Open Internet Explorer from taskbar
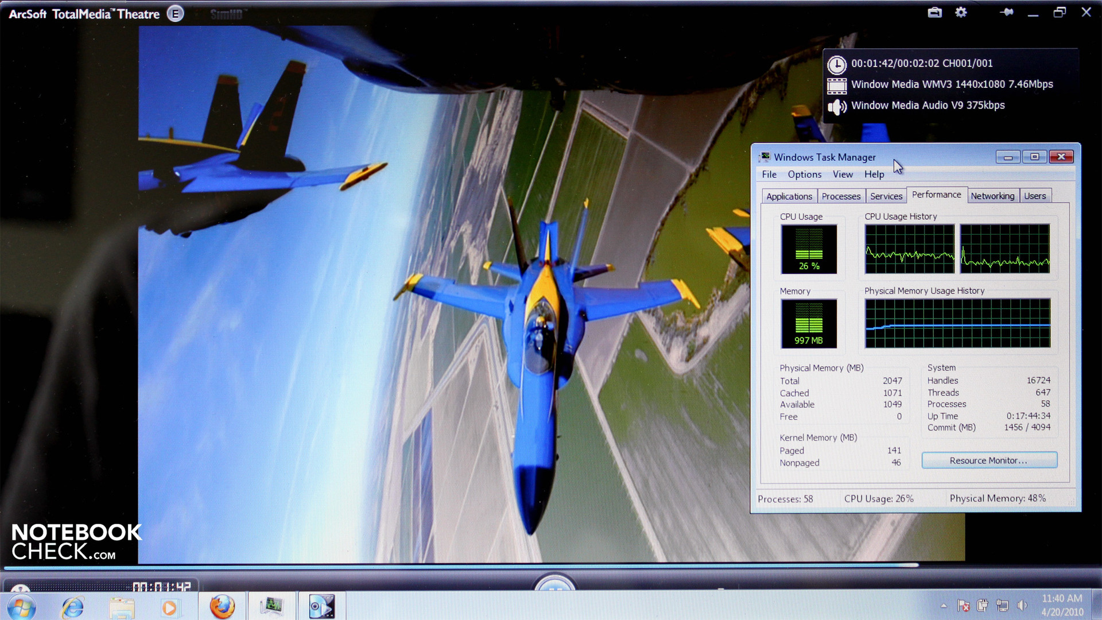 click(x=73, y=607)
